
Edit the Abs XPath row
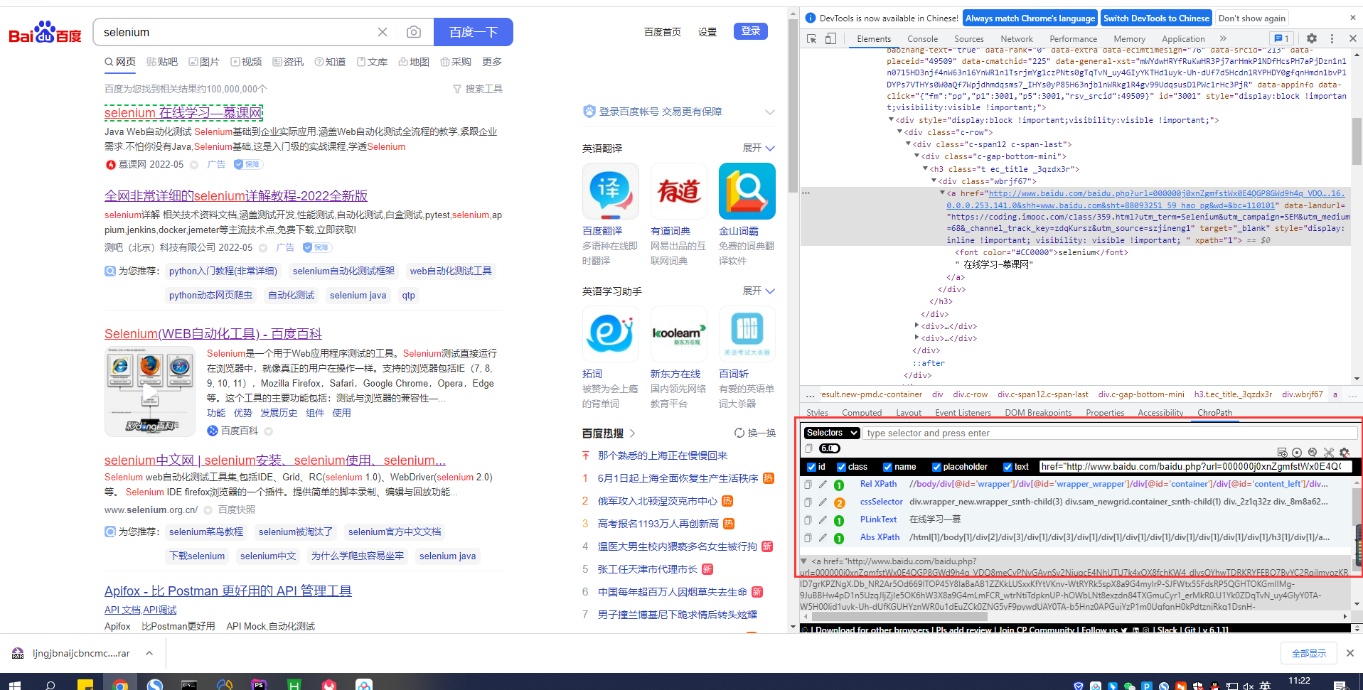[823, 537]
